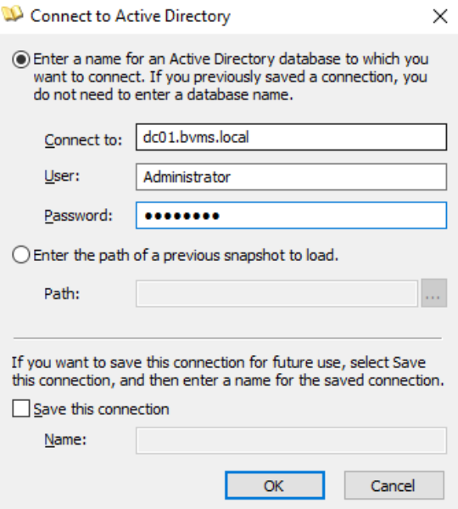Tick the Save this connection checkbox
The height and width of the screenshot is (509, 458).
pyautogui.click(x=21, y=409)
